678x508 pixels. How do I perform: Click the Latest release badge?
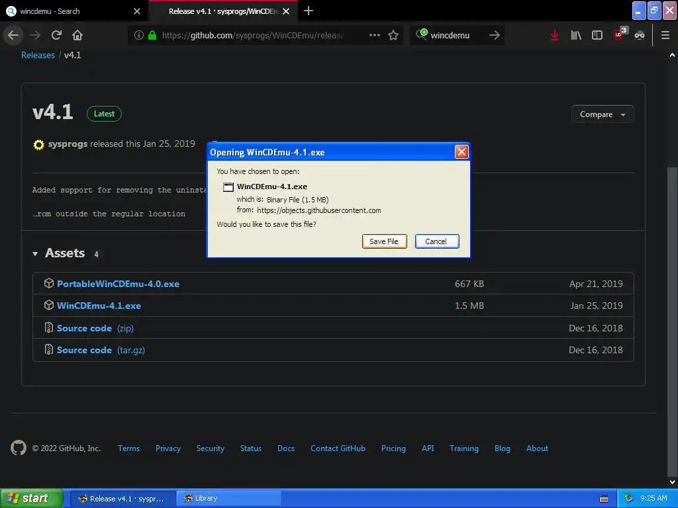104,114
